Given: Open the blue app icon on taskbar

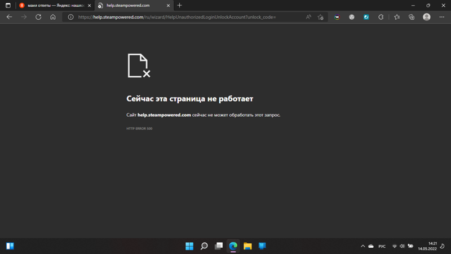Looking at the screenshot, I should point(262,246).
